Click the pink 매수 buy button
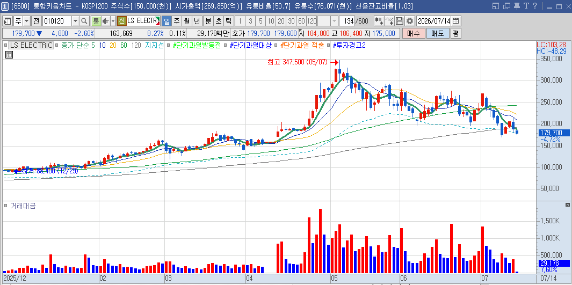572x285 pixels. click(414, 33)
